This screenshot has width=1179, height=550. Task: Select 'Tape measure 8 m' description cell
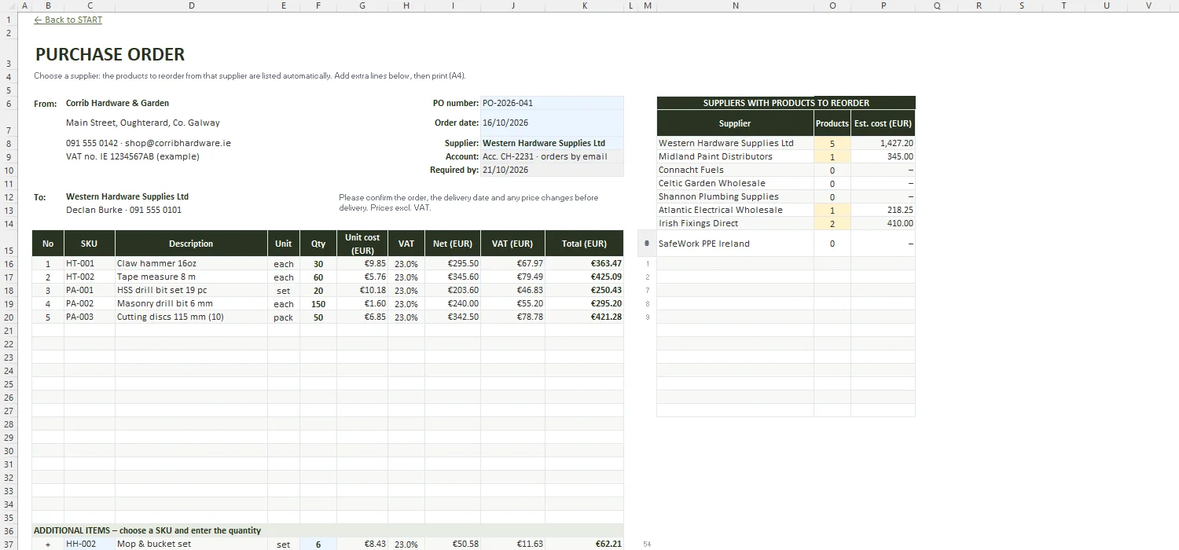tap(191, 277)
